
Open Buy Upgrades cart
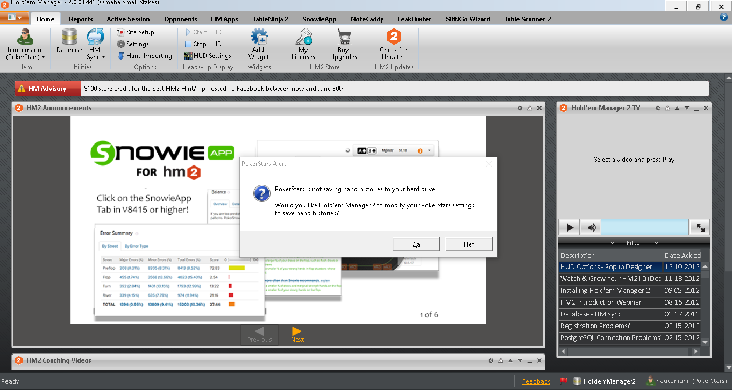coord(344,44)
